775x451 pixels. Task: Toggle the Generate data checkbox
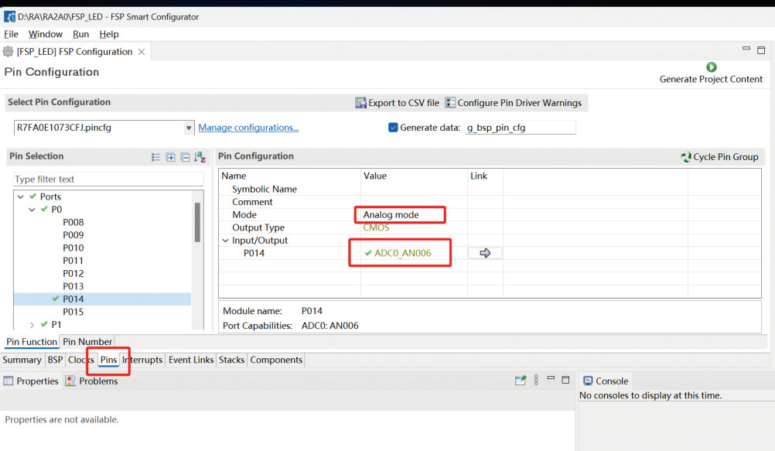pos(393,128)
